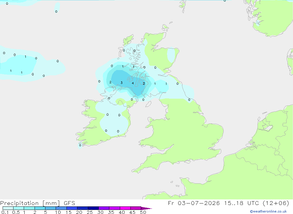The image size is (293, 214).
Task: Select the legend swatch between 45 and 50
Action: (x=136, y=208)
